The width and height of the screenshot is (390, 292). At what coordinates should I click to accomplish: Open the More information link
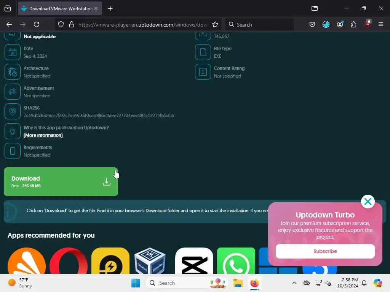pyautogui.click(x=43, y=135)
